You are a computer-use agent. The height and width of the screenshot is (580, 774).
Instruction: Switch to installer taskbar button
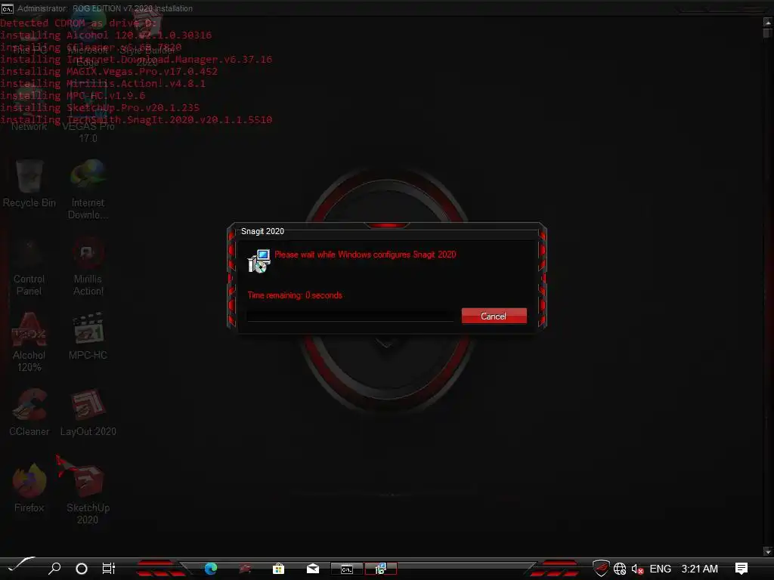click(x=381, y=569)
